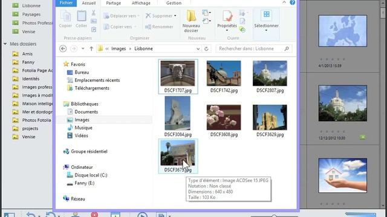Image resolution: width=387 pixels, height=217 pixels.
Task: Select file DSCF3629.jpg
Action: [270, 121]
